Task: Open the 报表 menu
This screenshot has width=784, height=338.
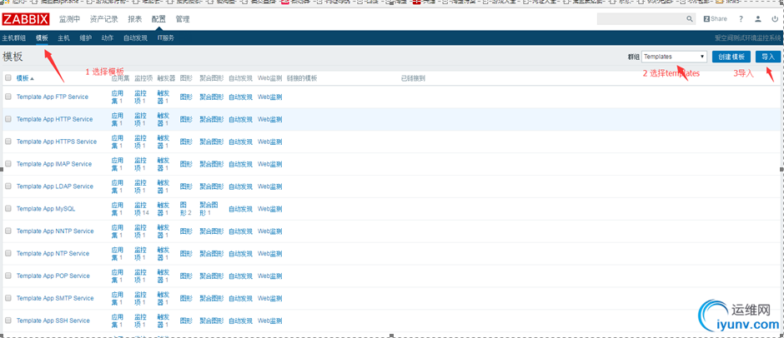Action: 135,19
